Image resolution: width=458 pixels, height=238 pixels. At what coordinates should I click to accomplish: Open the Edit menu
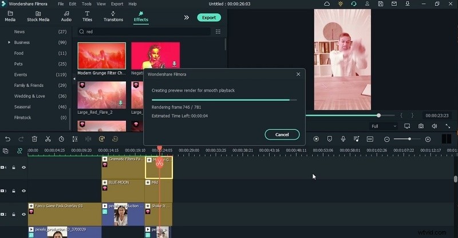tap(73, 4)
